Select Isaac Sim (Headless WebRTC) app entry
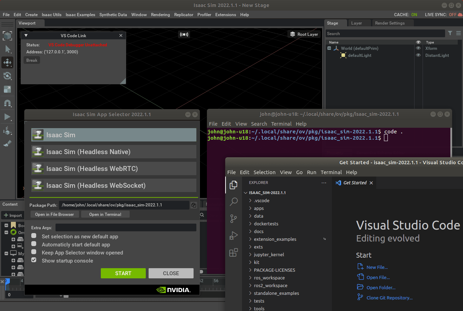The image size is (463, 311). point(114,168)
